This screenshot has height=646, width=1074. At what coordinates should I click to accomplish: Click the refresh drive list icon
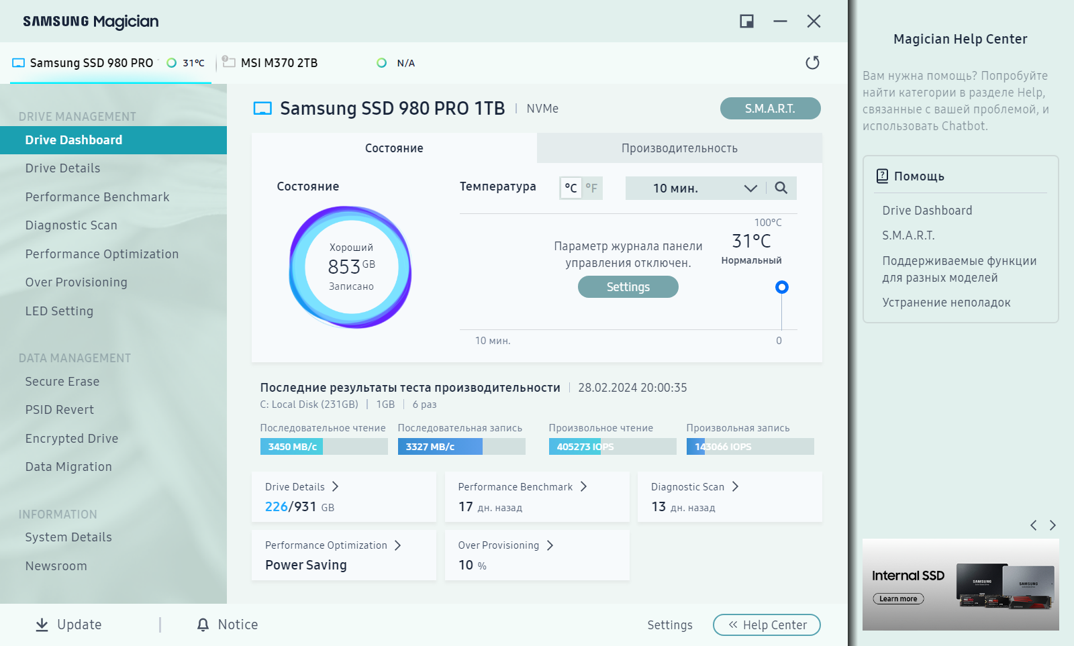[x=812, y=62]
